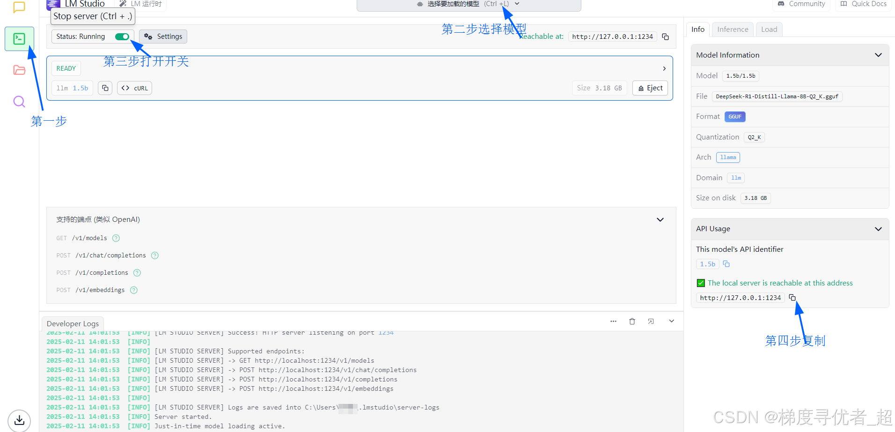The width and height of the screenshot is (895, 432).
Task: Click the llama architecture badge
Action: point(728,157)
